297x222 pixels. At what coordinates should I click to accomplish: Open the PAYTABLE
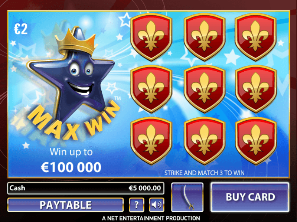[66, 205]
